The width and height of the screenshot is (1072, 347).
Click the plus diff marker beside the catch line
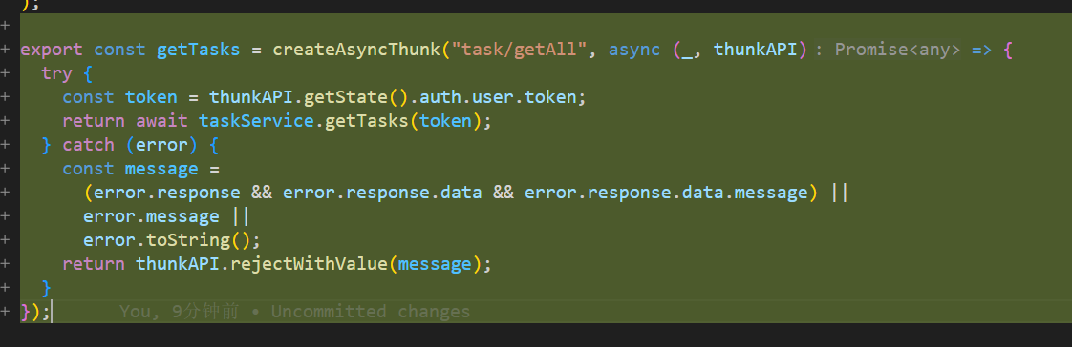[6, 145]
